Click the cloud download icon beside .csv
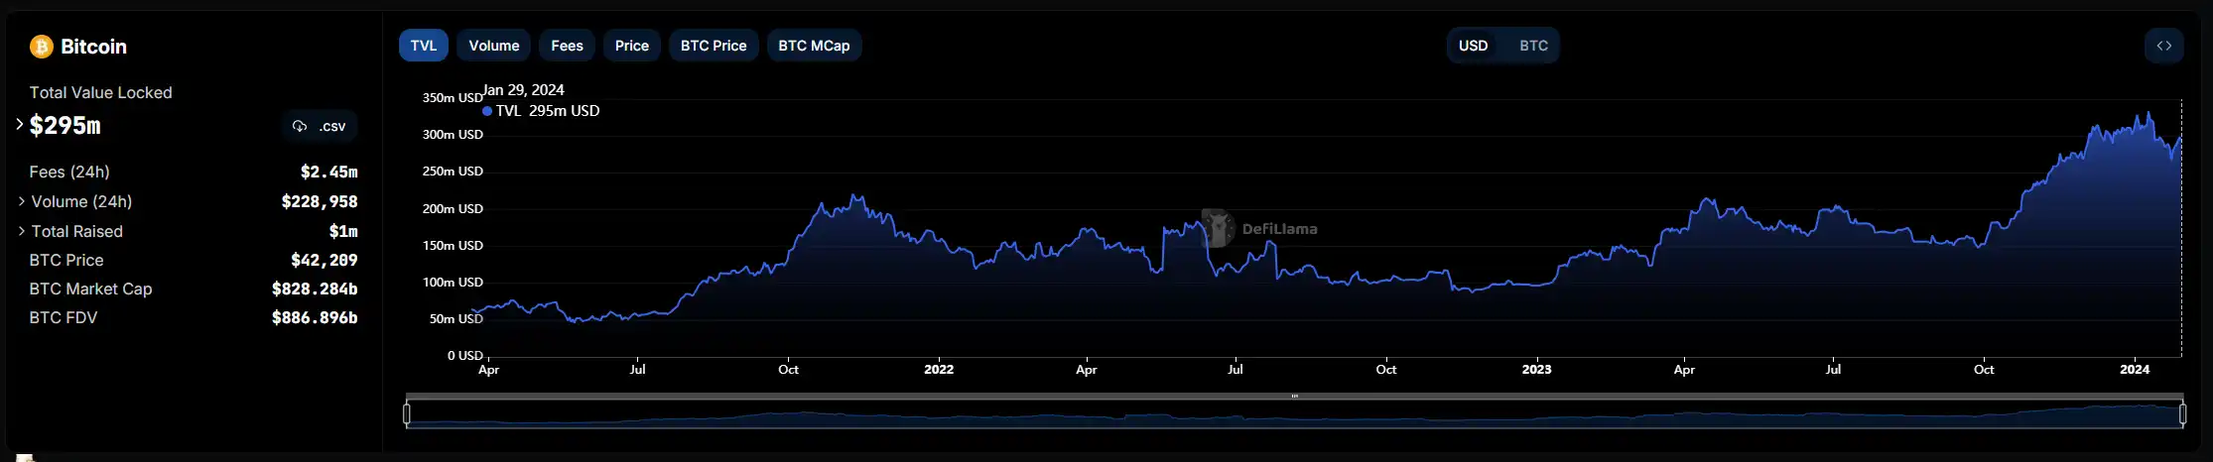The width and height of the screenshot is (2213, 462). (300, 126)
